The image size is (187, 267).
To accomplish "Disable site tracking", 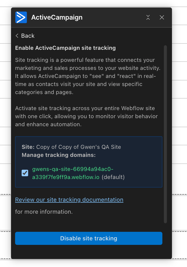I will 88,238.
